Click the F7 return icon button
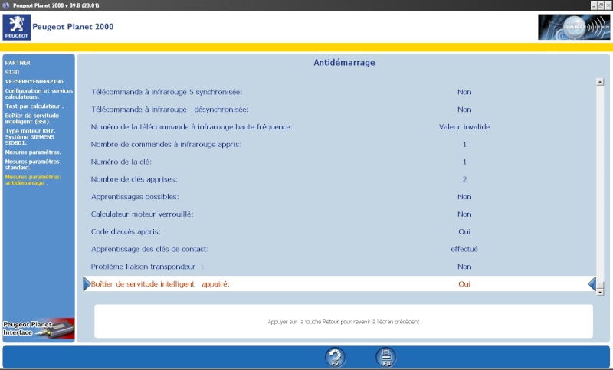 [335, 357]
